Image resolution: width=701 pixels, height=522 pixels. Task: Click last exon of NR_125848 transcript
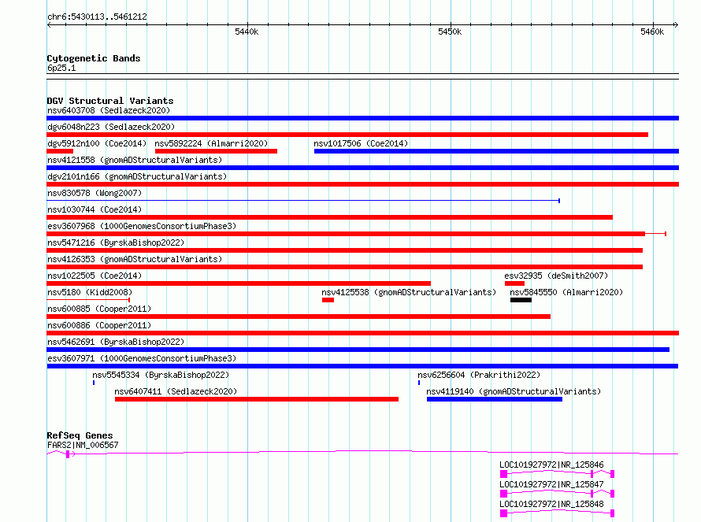(x=612, y=513)
